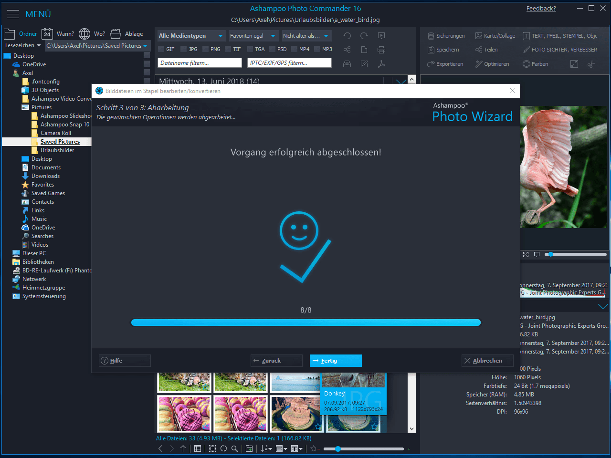The height and width of the screenshot is (458, 611).
Task: Toggle the TIF filter checkbox
Action: click(228, 49)
